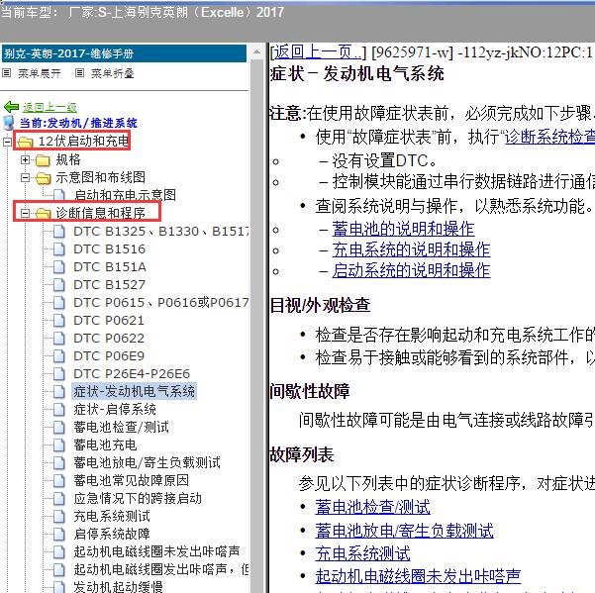Click page icon beside 启停系统故障
This screenshot has width=595, height=593.
coord(58,535)
